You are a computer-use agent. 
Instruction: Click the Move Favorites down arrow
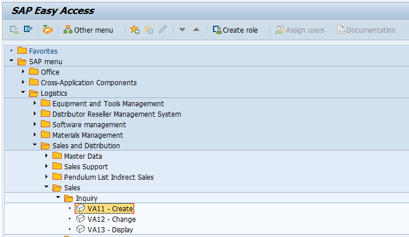[182, 30]
